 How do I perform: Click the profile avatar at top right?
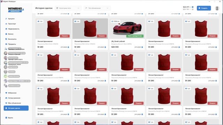[x=217, y=8]
